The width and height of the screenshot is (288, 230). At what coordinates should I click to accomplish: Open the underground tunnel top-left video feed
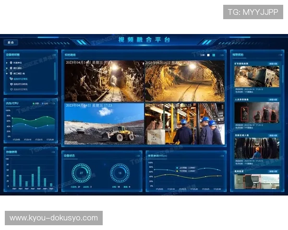point(104,81)
